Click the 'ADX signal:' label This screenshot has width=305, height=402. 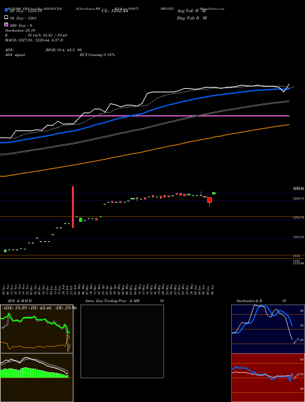pos(15,55)
